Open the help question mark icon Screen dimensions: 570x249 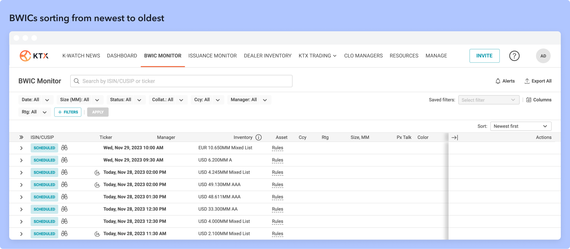[514, 56]
